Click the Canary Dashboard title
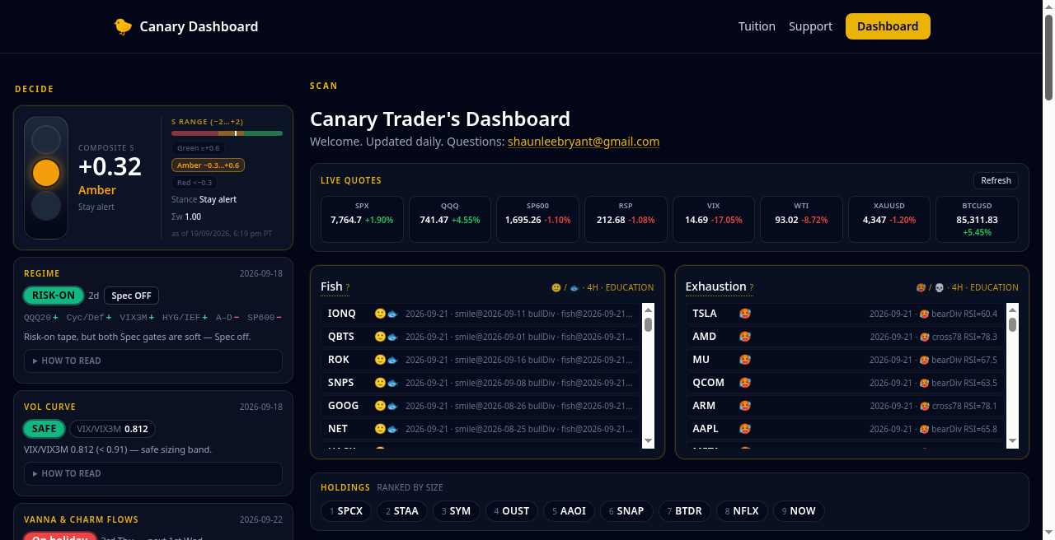This screenshot has width=1055, height=540. 199,26
